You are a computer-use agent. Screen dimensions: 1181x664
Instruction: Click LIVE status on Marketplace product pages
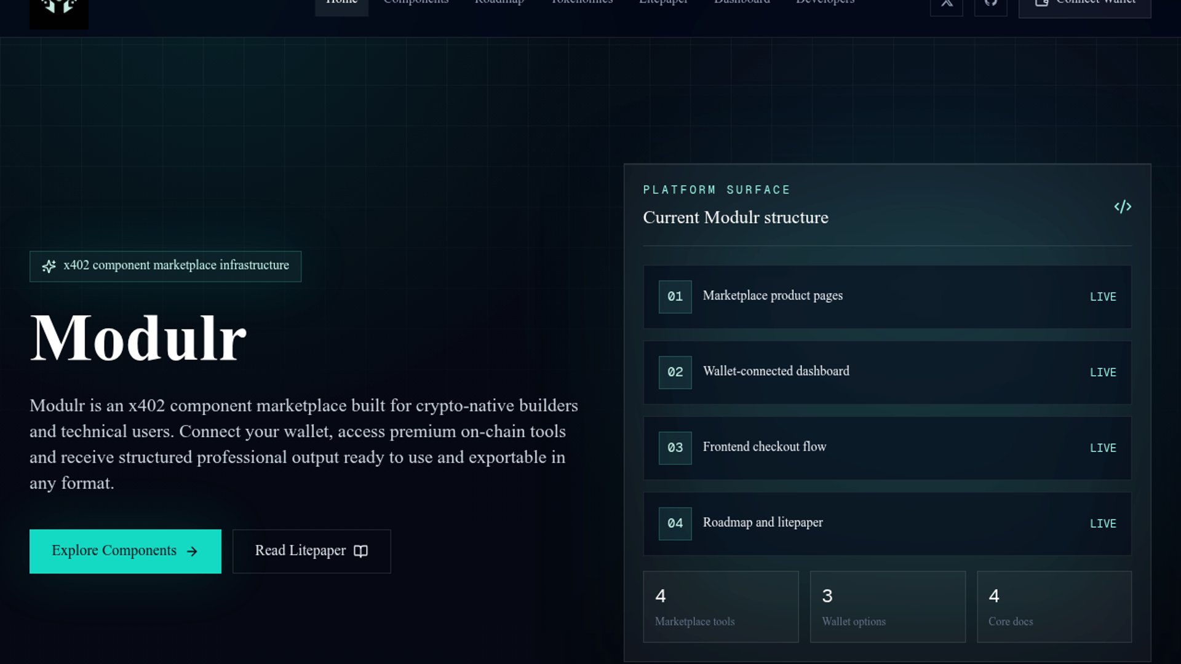(x=1103, y=297)
